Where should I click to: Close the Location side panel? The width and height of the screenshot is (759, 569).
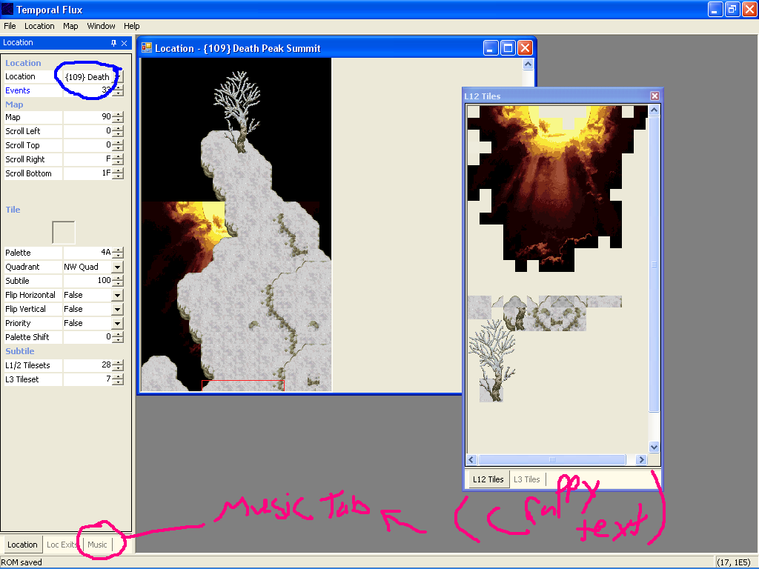(124, 43)
